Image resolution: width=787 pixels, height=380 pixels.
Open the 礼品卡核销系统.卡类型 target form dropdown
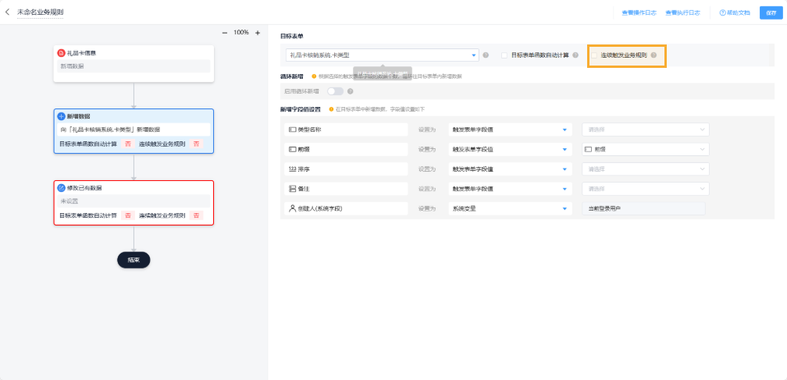(382, 55)
